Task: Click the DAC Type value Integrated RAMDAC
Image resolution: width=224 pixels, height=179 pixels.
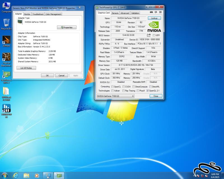Action: point(42,40)
